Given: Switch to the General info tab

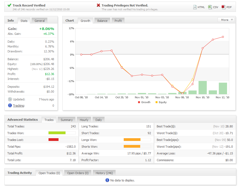Looking at the screenshot, I should pos(39,21).
